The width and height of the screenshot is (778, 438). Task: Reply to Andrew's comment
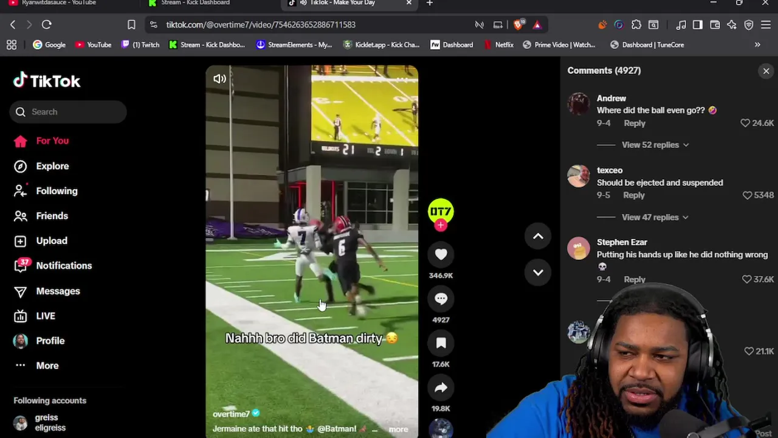coord(634,123)
